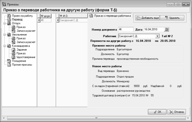Click the Бухгалтер position value
This screenshot has width=192, height=122.
[x=123, y=54]
